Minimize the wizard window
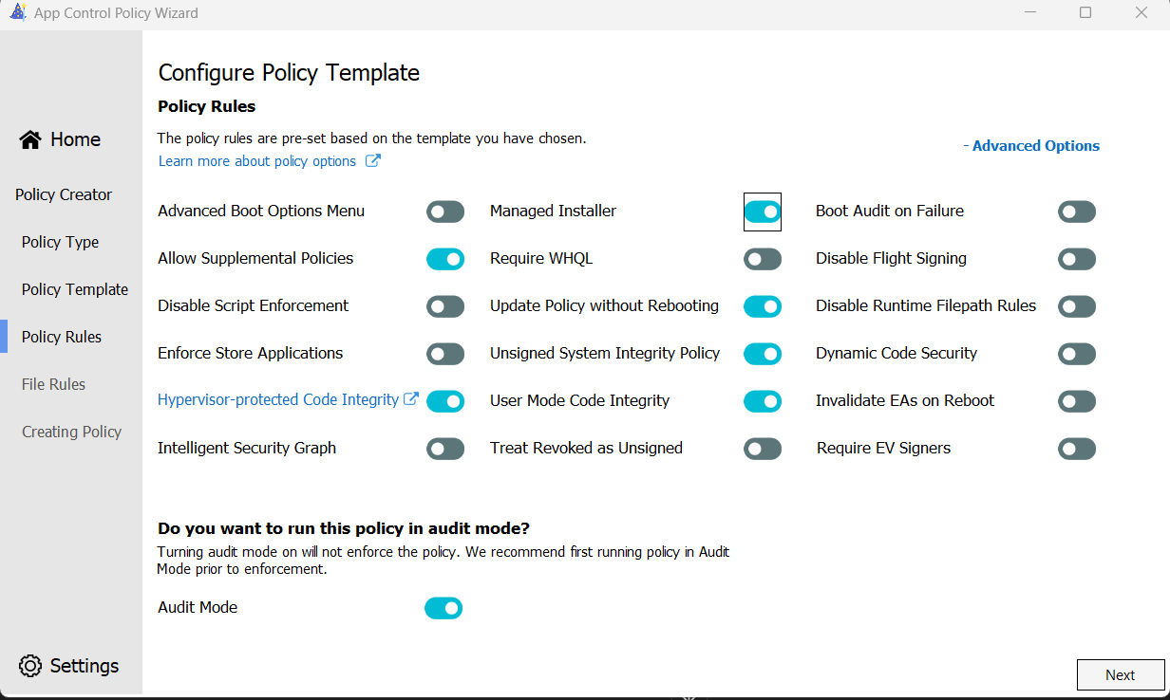 (1030, 13)
